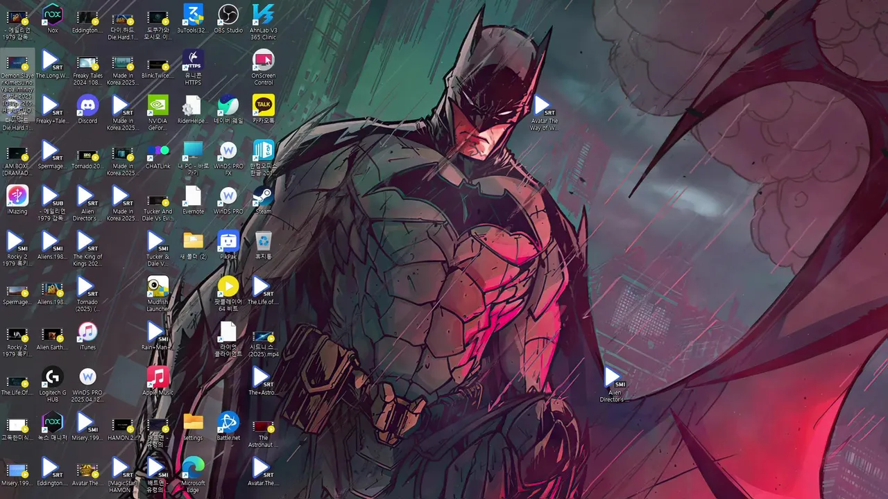
Task: Click the 새 폴더 (2) folder
Action: pos(193,245)
